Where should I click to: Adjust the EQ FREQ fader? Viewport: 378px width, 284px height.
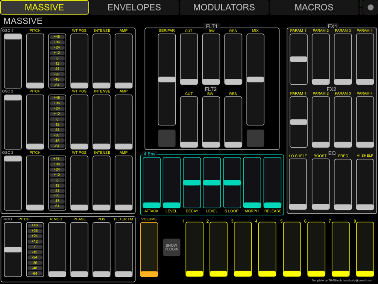pos(343,184)
